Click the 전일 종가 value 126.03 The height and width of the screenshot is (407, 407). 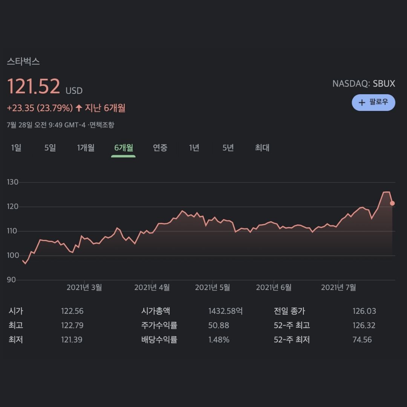(364, 311)
